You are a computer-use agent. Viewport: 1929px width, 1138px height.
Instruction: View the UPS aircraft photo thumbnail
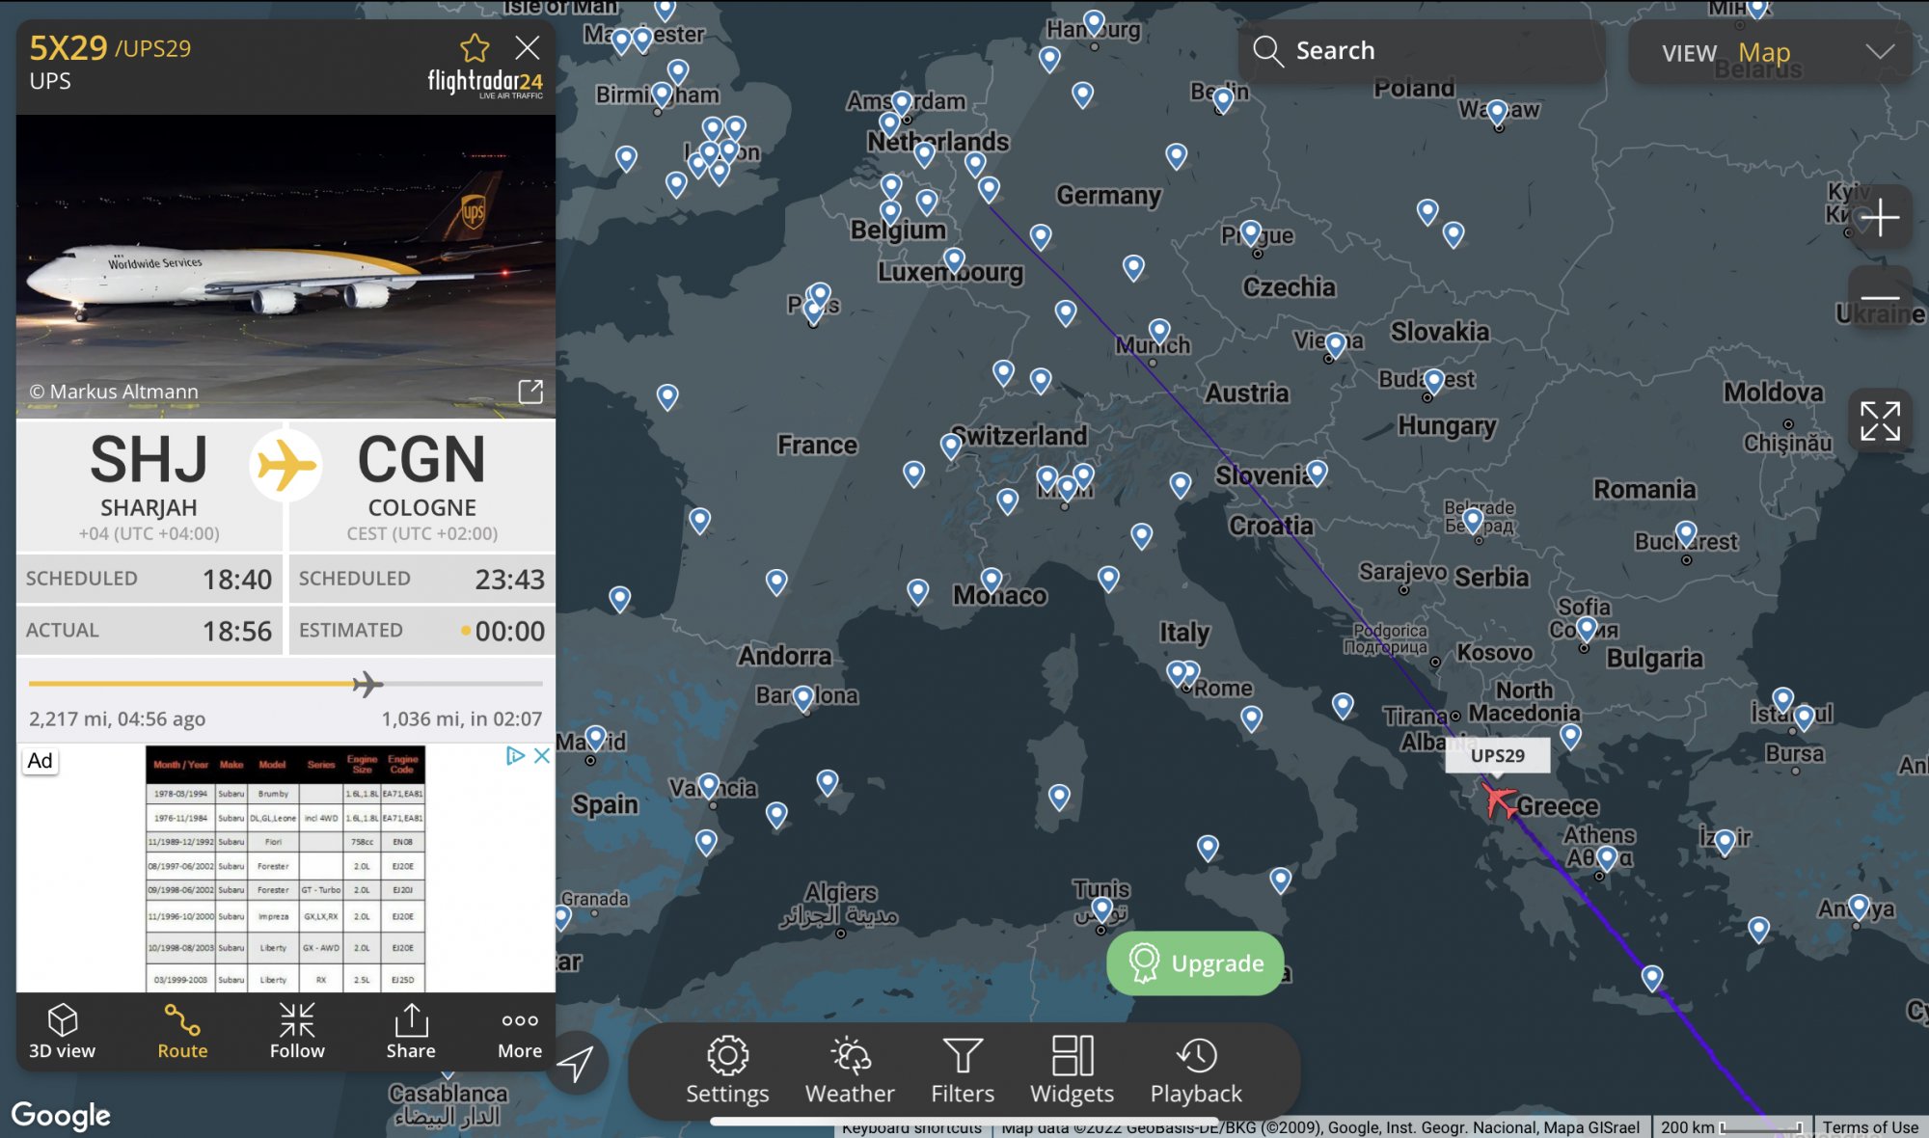(x=285, y=266)
